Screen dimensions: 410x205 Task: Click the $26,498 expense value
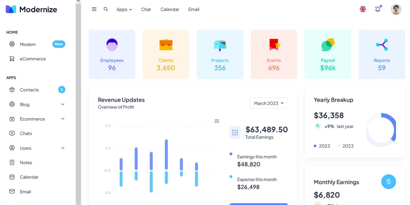248,187
